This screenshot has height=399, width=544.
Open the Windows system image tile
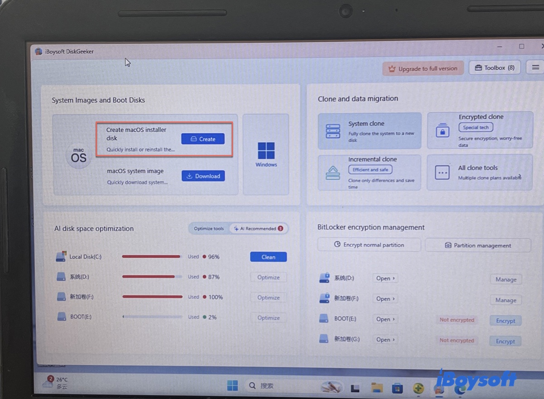coord(266,154)
